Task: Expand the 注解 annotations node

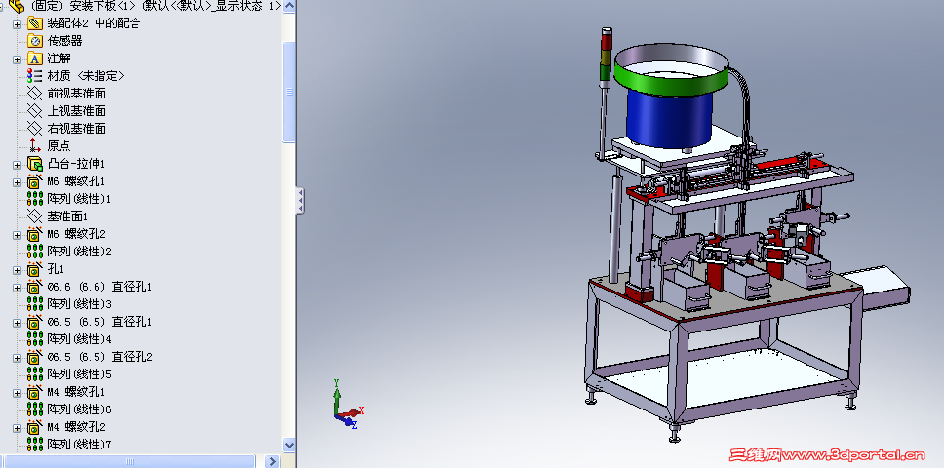Action: [x=17, y=58]
